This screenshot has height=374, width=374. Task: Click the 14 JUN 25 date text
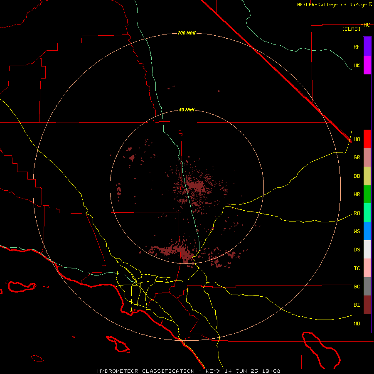click(241, 371)
